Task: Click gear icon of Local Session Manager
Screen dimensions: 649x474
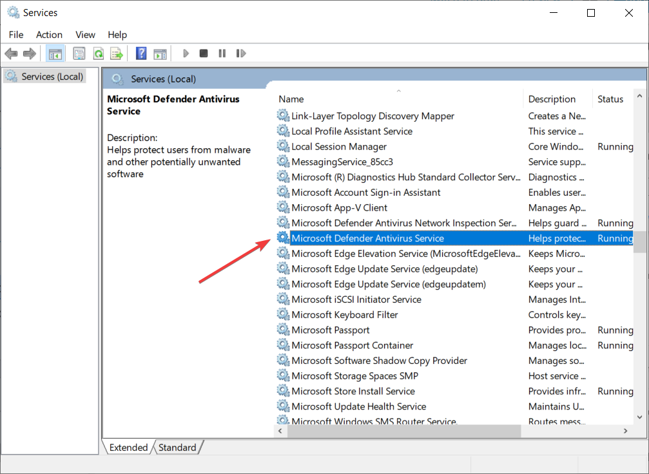Action: [283, 146]
